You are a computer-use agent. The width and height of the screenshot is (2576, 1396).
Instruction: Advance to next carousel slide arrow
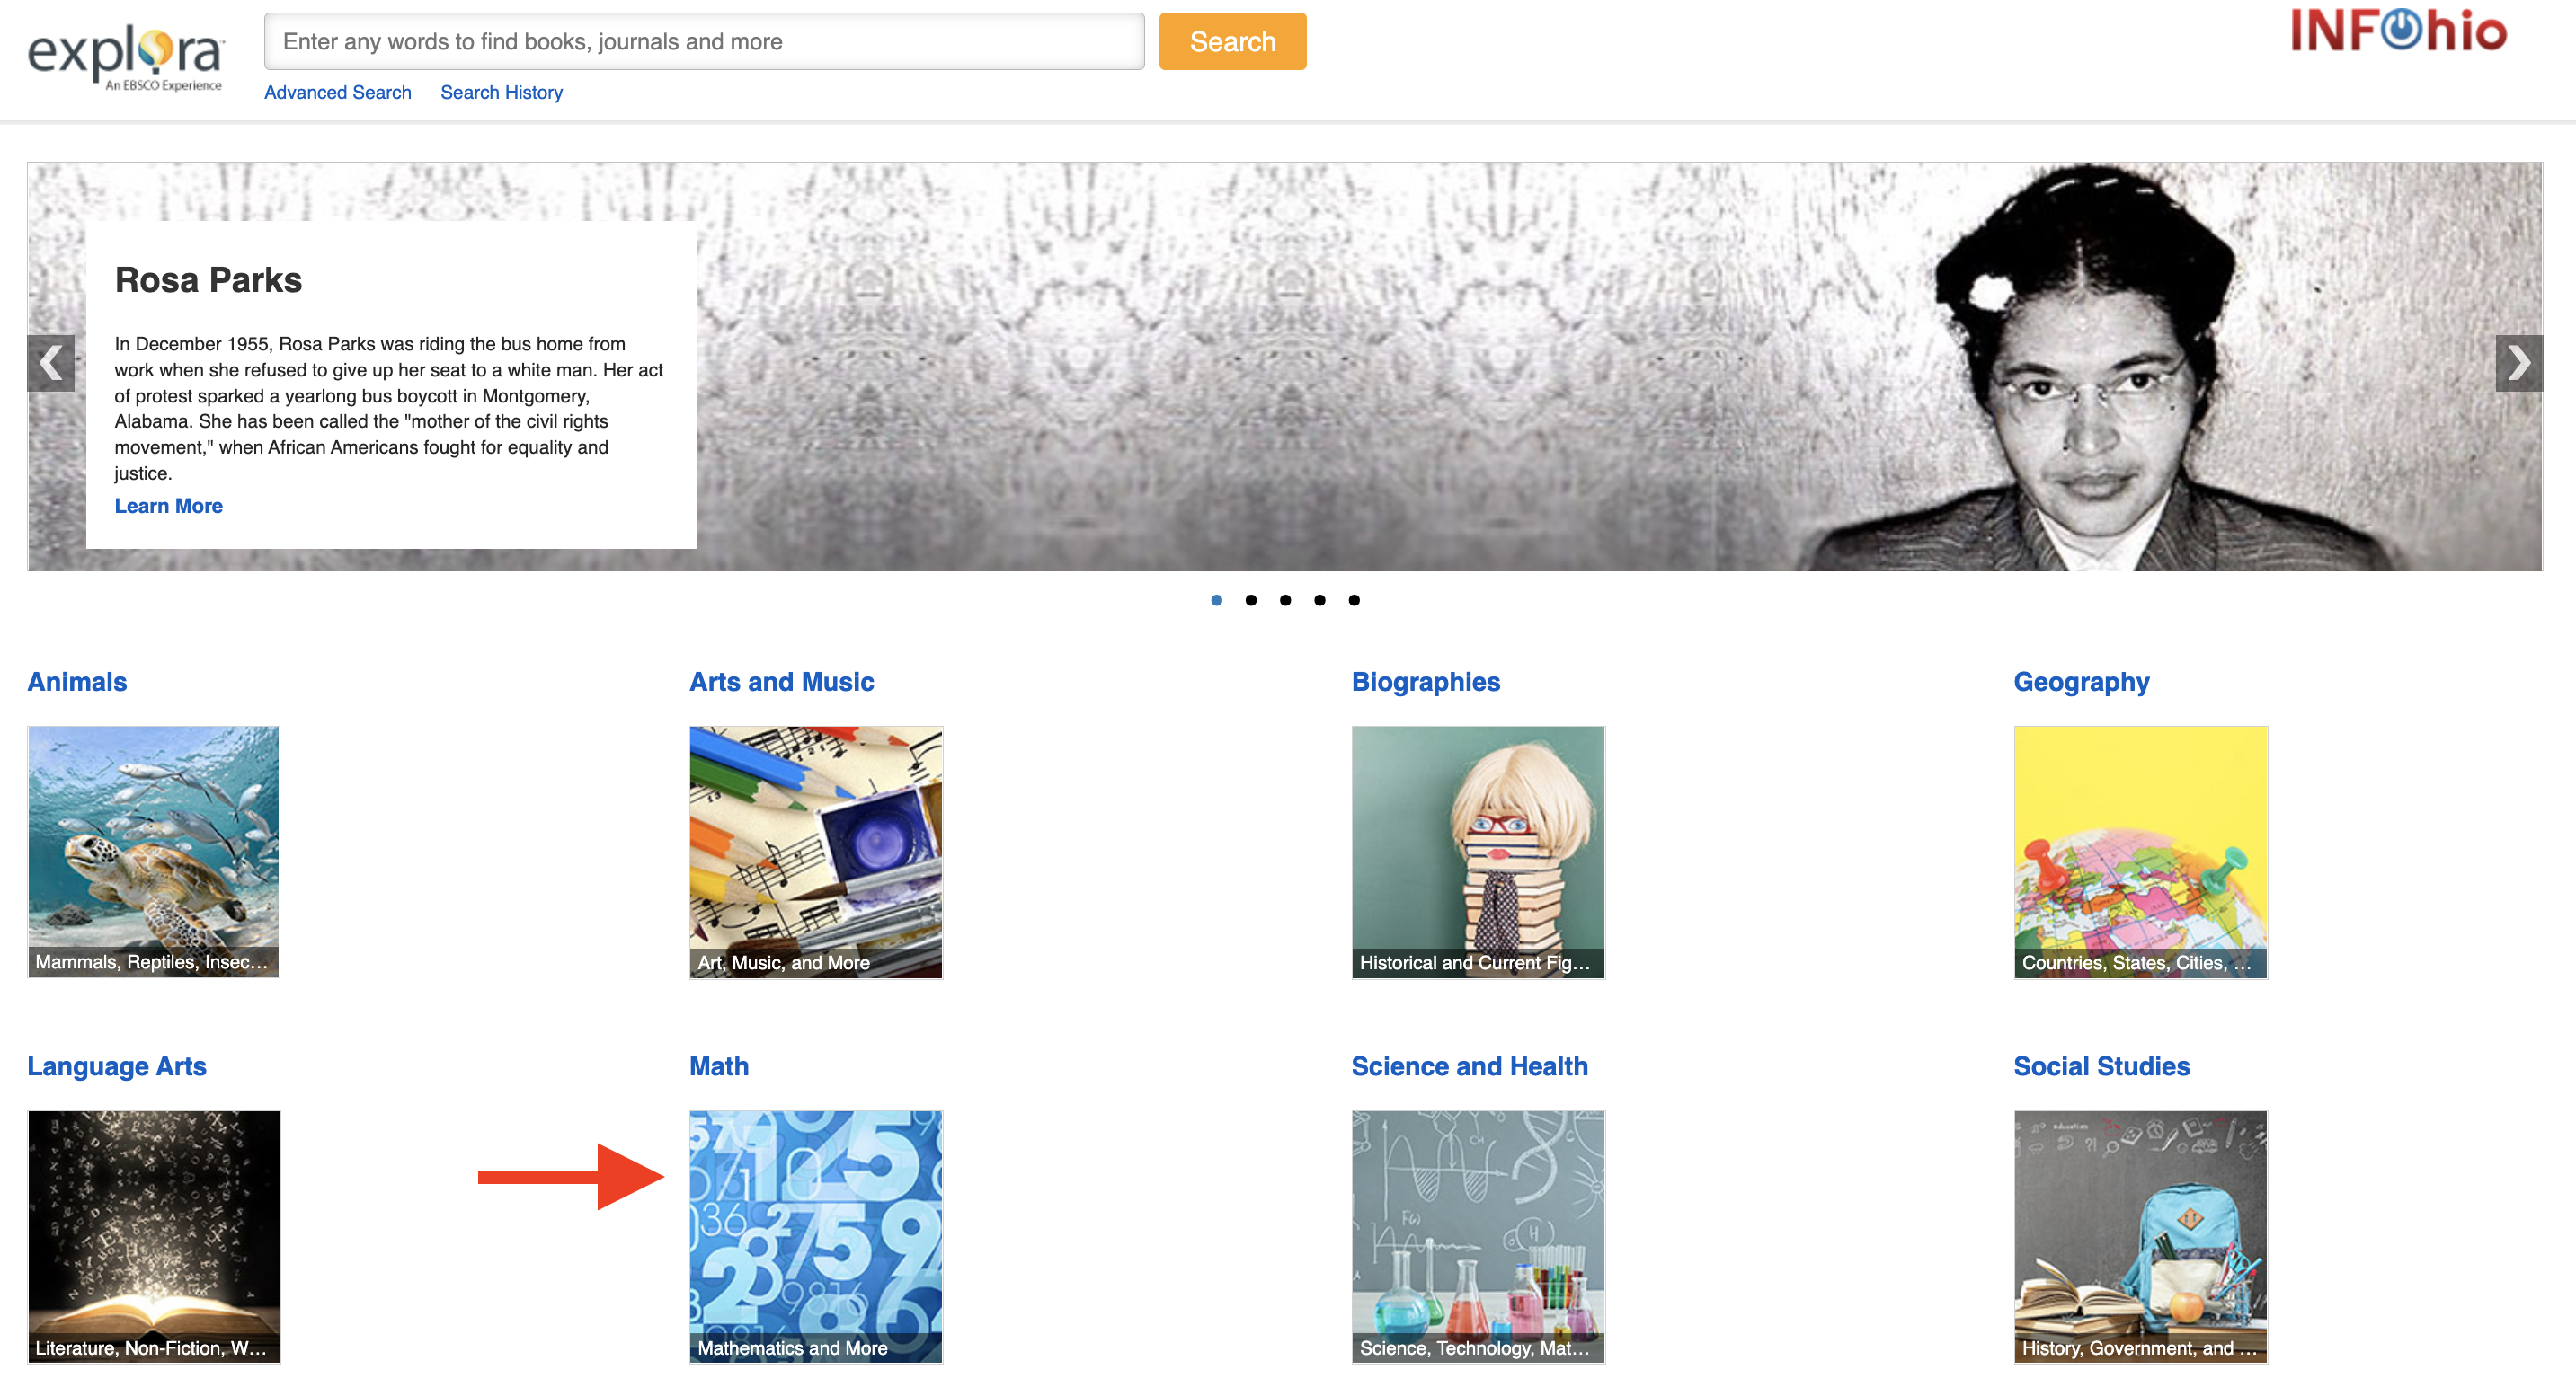coord(2518,363)
